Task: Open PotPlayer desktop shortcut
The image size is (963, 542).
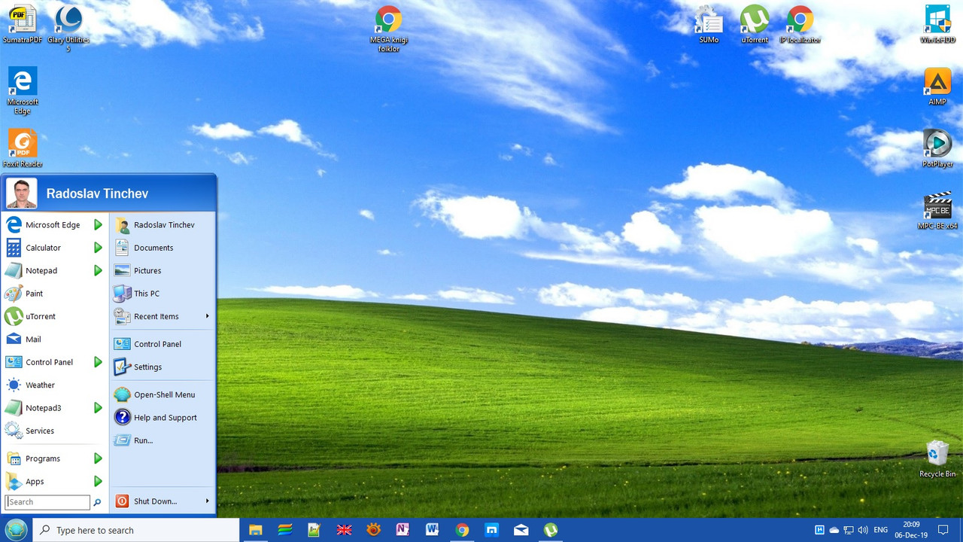Action: (x=937, y=148)
